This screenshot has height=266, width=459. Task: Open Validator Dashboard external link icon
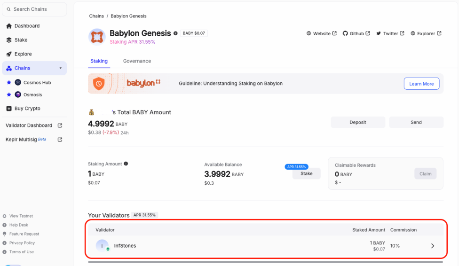[60, 125]
